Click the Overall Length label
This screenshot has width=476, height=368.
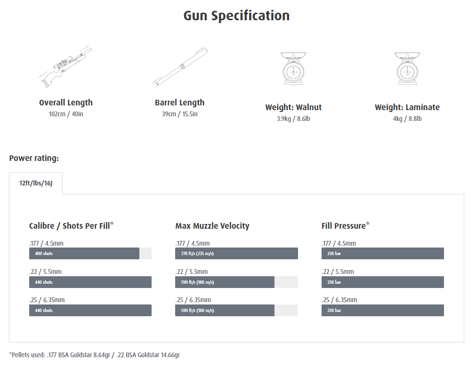[x=66, y=103]
